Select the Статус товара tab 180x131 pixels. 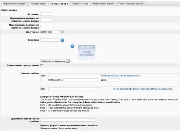59,4
